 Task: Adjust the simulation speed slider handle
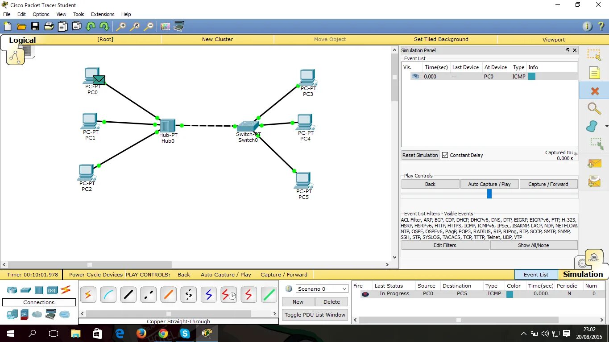(x=489, y=194)
